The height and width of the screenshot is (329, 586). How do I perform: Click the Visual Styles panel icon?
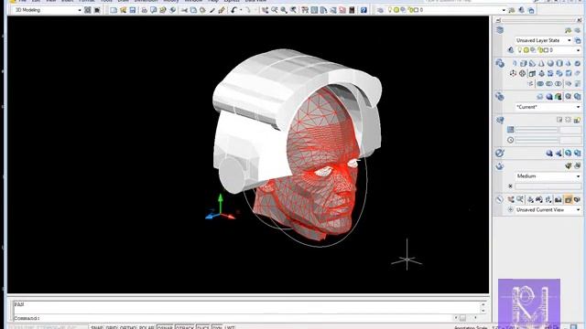[500, 97]
